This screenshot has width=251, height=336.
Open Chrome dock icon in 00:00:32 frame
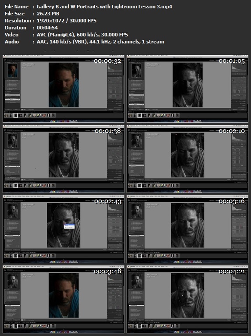54,121
